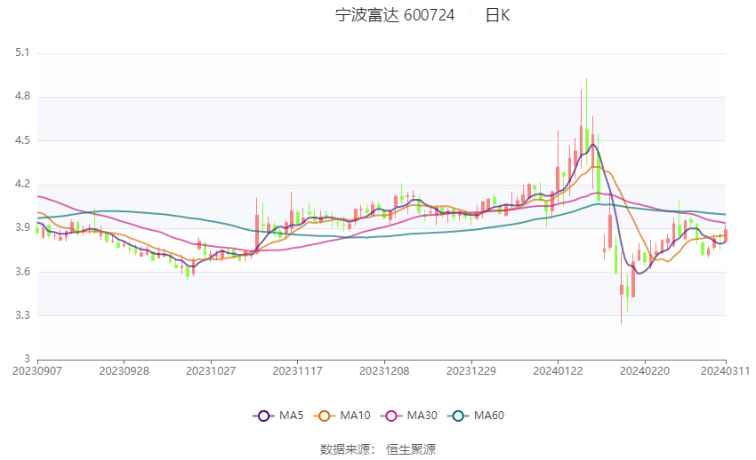Select the 20231027 date axis label

[x=211, y=371]
